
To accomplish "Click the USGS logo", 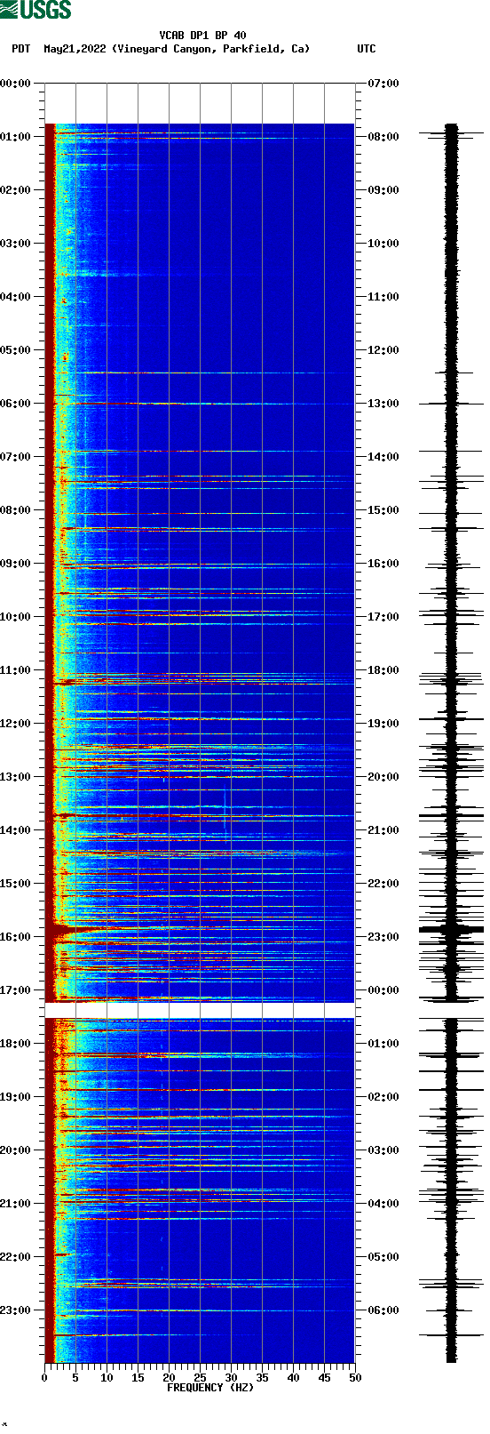I will pos(36,10).
